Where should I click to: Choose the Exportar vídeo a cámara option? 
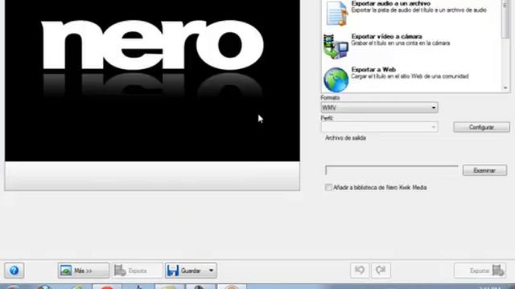tap(411, 46)
